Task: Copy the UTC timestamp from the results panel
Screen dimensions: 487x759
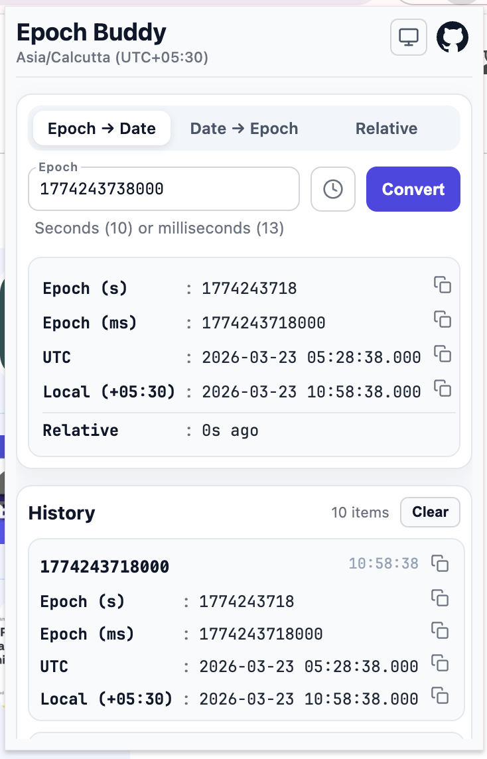Action: pos(443,353)
